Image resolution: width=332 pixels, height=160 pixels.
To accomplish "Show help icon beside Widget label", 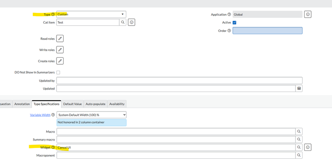I will [x=53, y=147].
